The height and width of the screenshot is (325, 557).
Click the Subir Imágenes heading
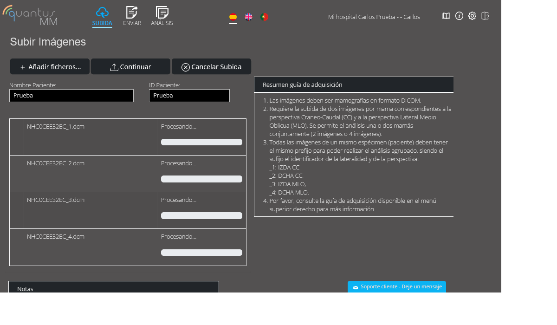48,42
